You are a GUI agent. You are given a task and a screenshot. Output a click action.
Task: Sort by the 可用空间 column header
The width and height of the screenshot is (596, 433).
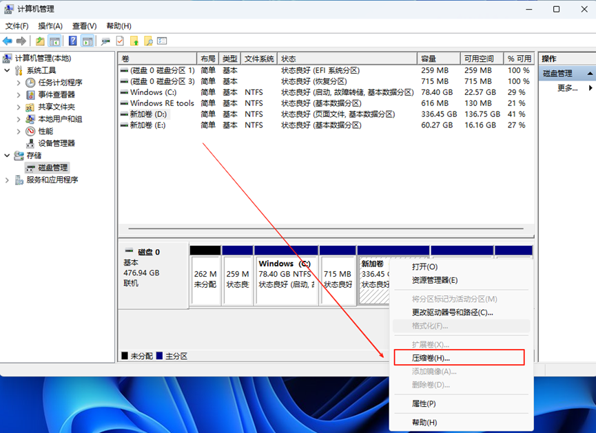pyautogui.click(x=479, y=59)
